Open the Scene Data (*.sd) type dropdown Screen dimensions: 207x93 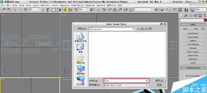tap(126, 85)
